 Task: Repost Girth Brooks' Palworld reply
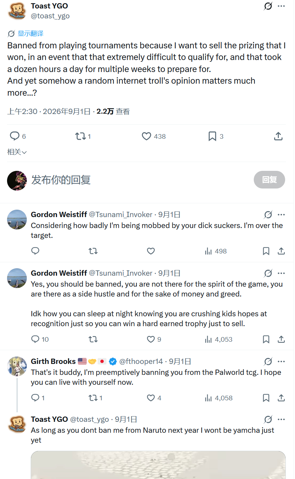coord(95,398)
